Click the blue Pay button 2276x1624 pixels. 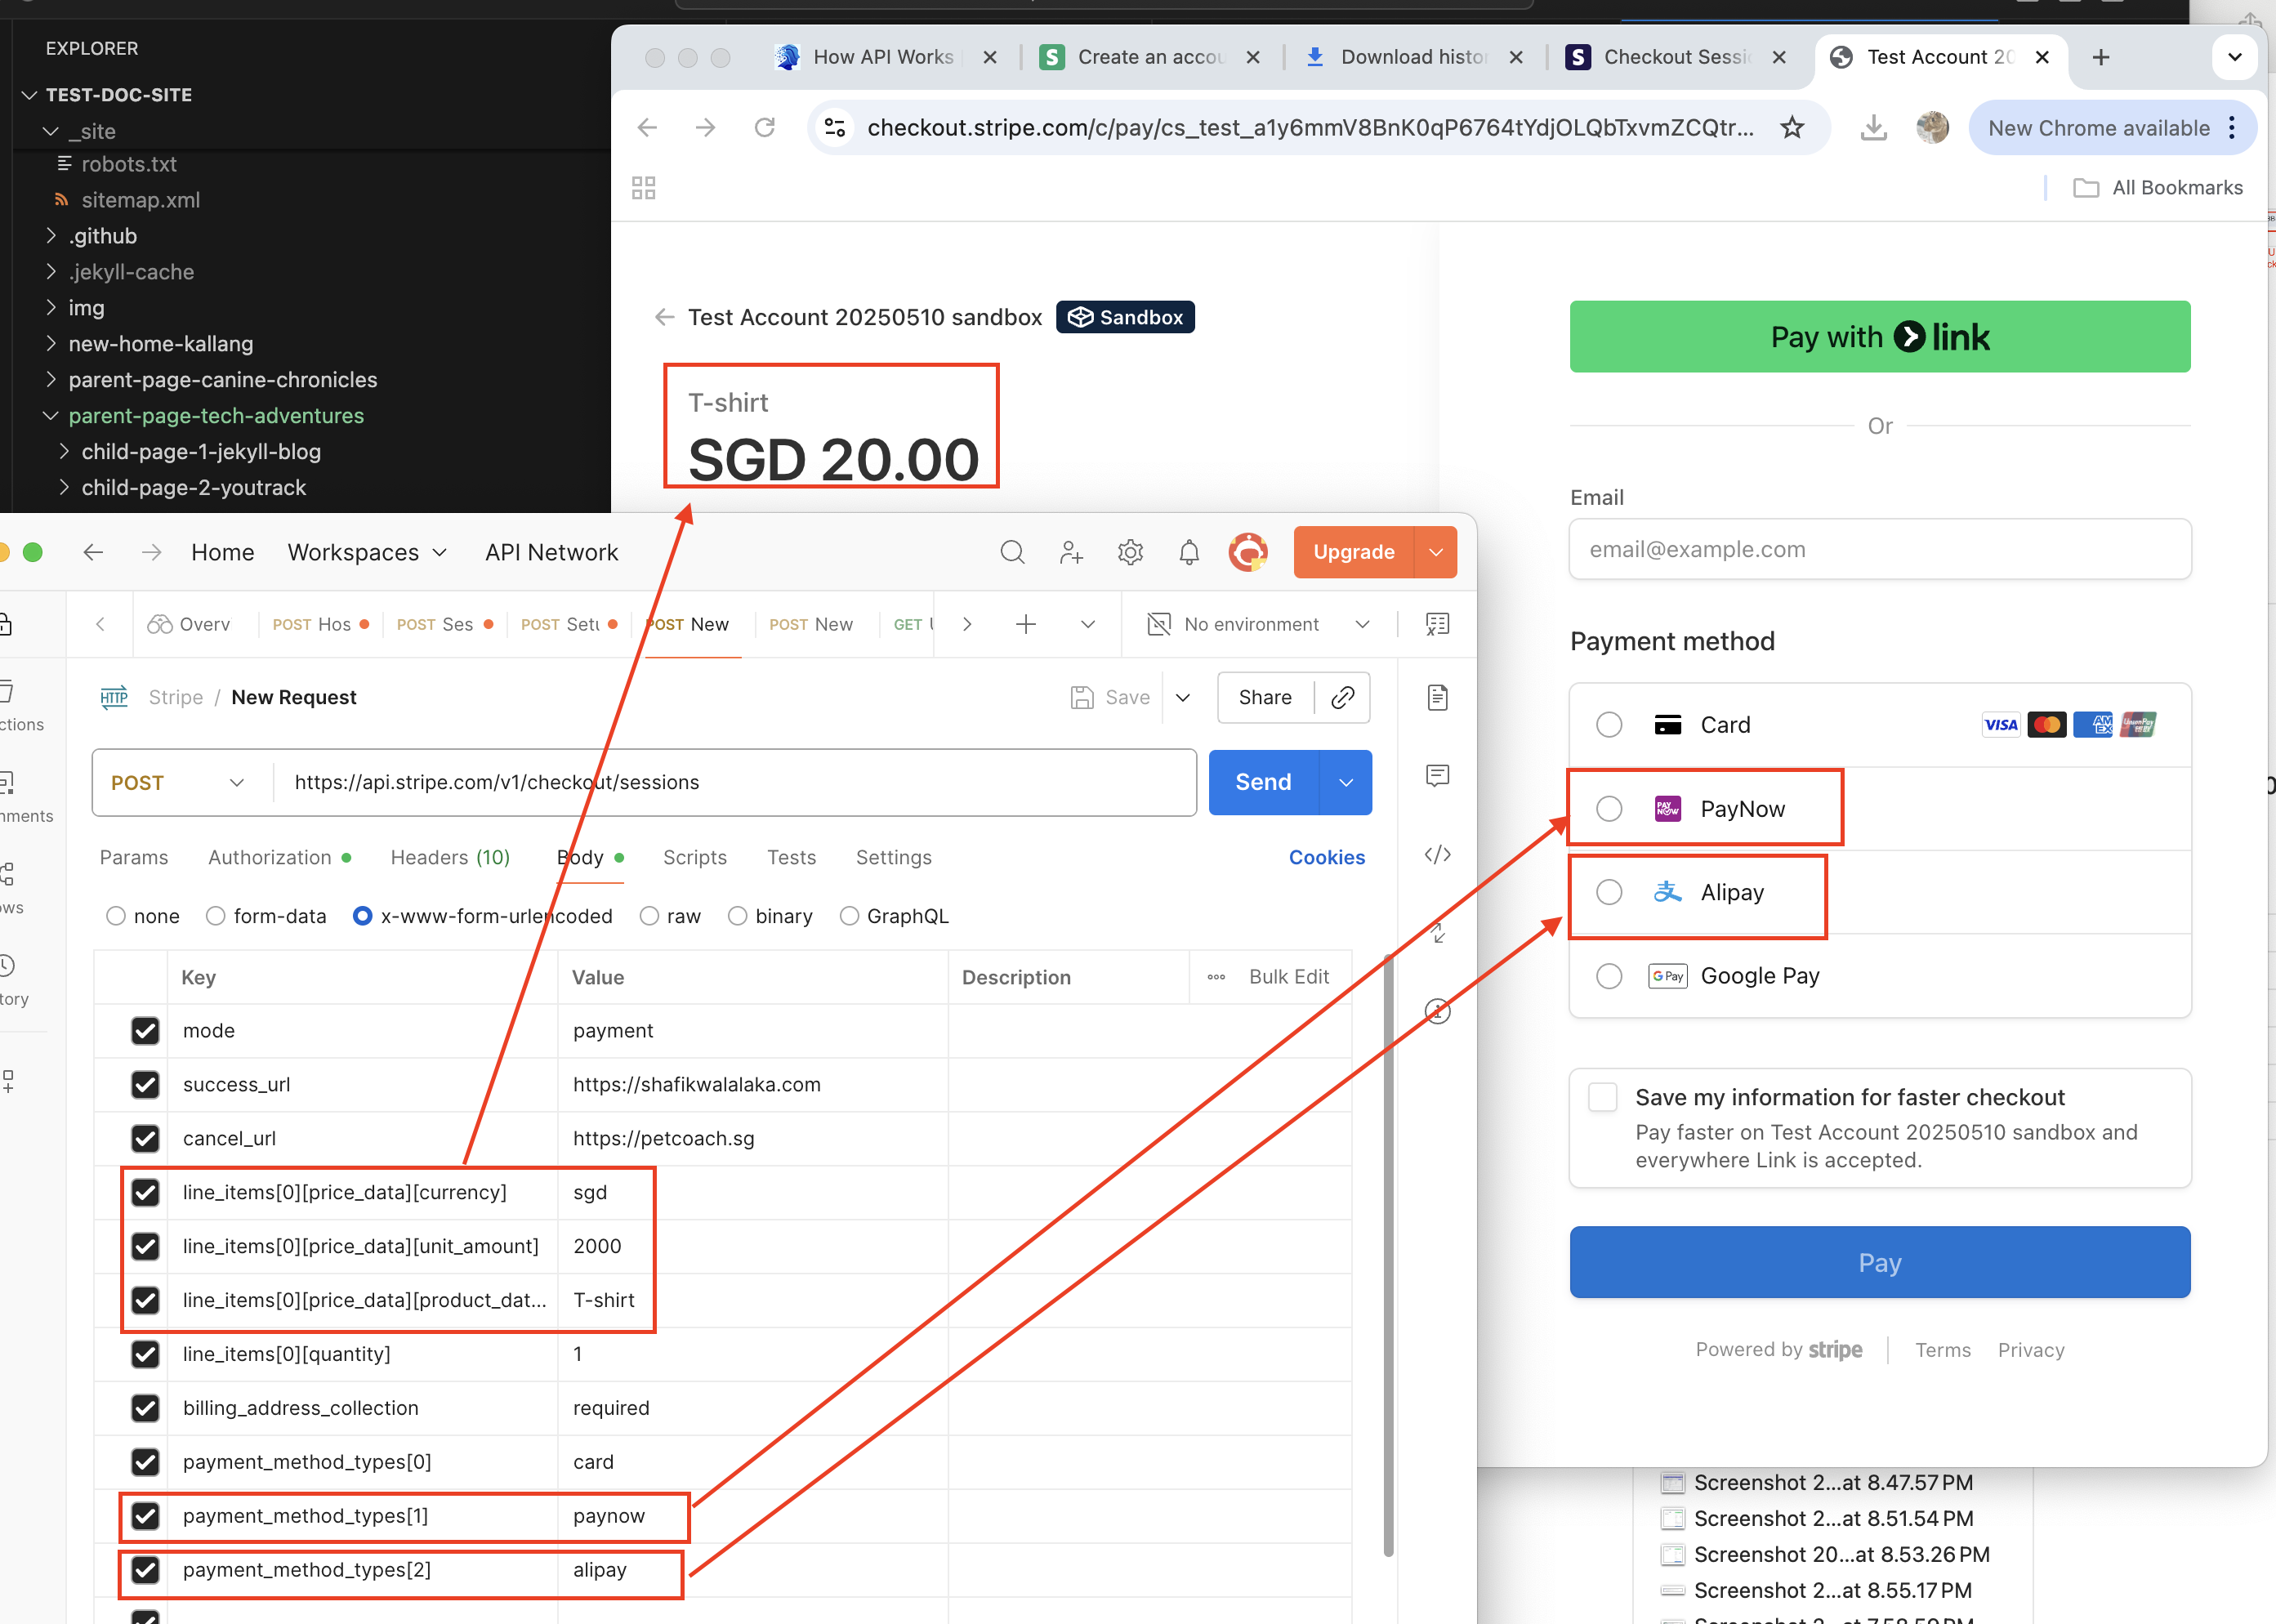1879,1262
